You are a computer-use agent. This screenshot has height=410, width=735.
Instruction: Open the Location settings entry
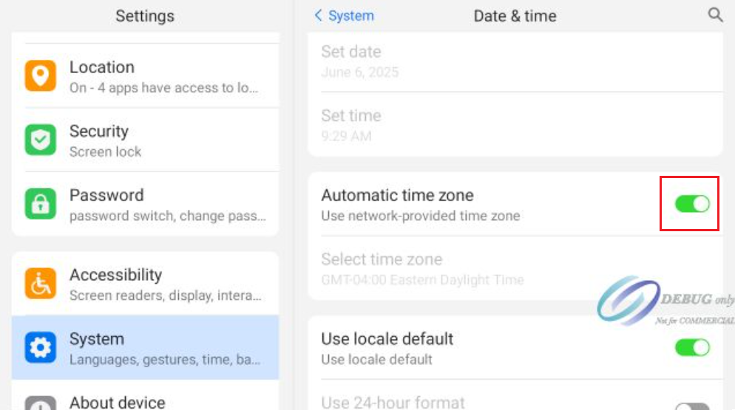coord(164,76)
